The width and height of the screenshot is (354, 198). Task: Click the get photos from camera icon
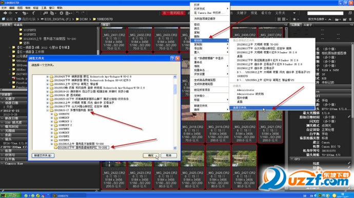click(45, 13)
